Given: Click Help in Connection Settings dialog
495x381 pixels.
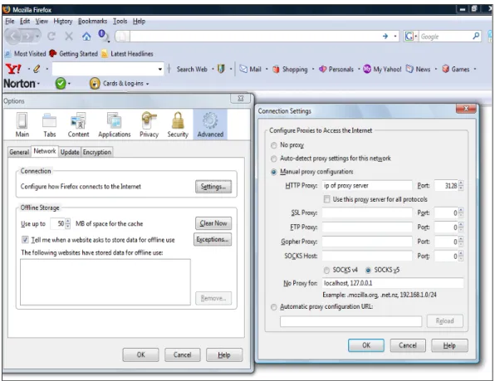Looking at the screenshot, I should 449,345.
